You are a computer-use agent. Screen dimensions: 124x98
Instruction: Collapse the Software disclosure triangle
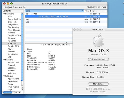4,76
